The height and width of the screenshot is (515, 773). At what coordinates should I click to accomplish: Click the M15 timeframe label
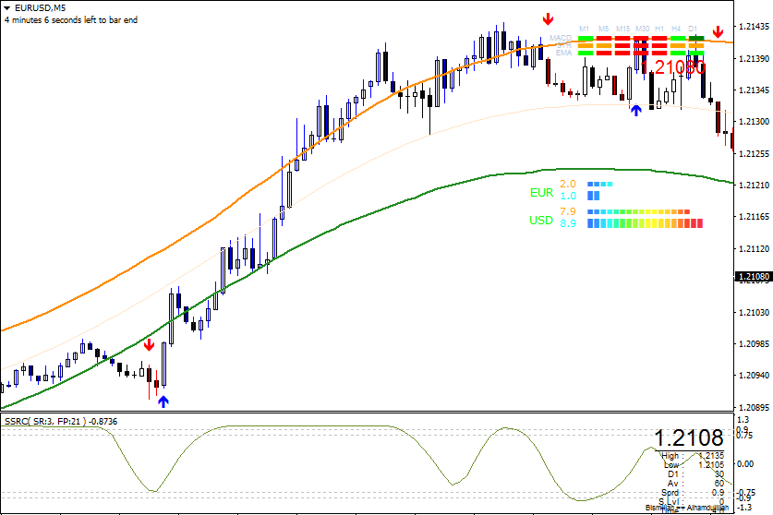[623, 30]
